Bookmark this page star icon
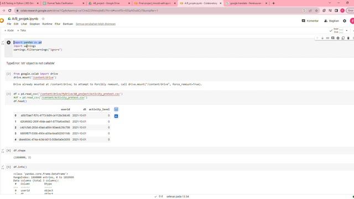 (316, 11)
